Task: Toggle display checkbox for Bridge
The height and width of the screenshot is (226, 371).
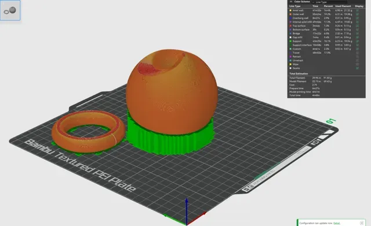Action: (x=357, y=34)
